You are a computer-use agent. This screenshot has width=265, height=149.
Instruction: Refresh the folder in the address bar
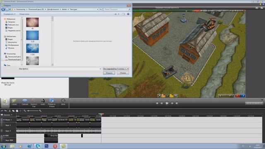101,10
